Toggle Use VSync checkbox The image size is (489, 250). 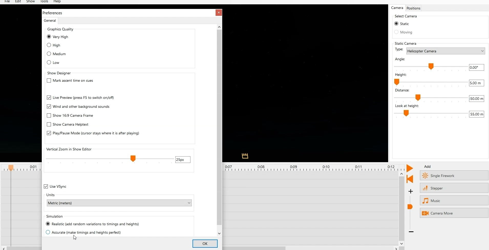click(x=46, y=186)
